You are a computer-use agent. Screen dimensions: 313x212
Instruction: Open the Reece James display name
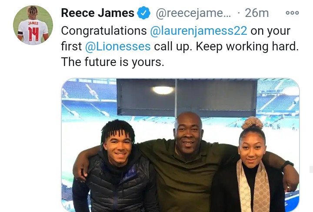98,13
